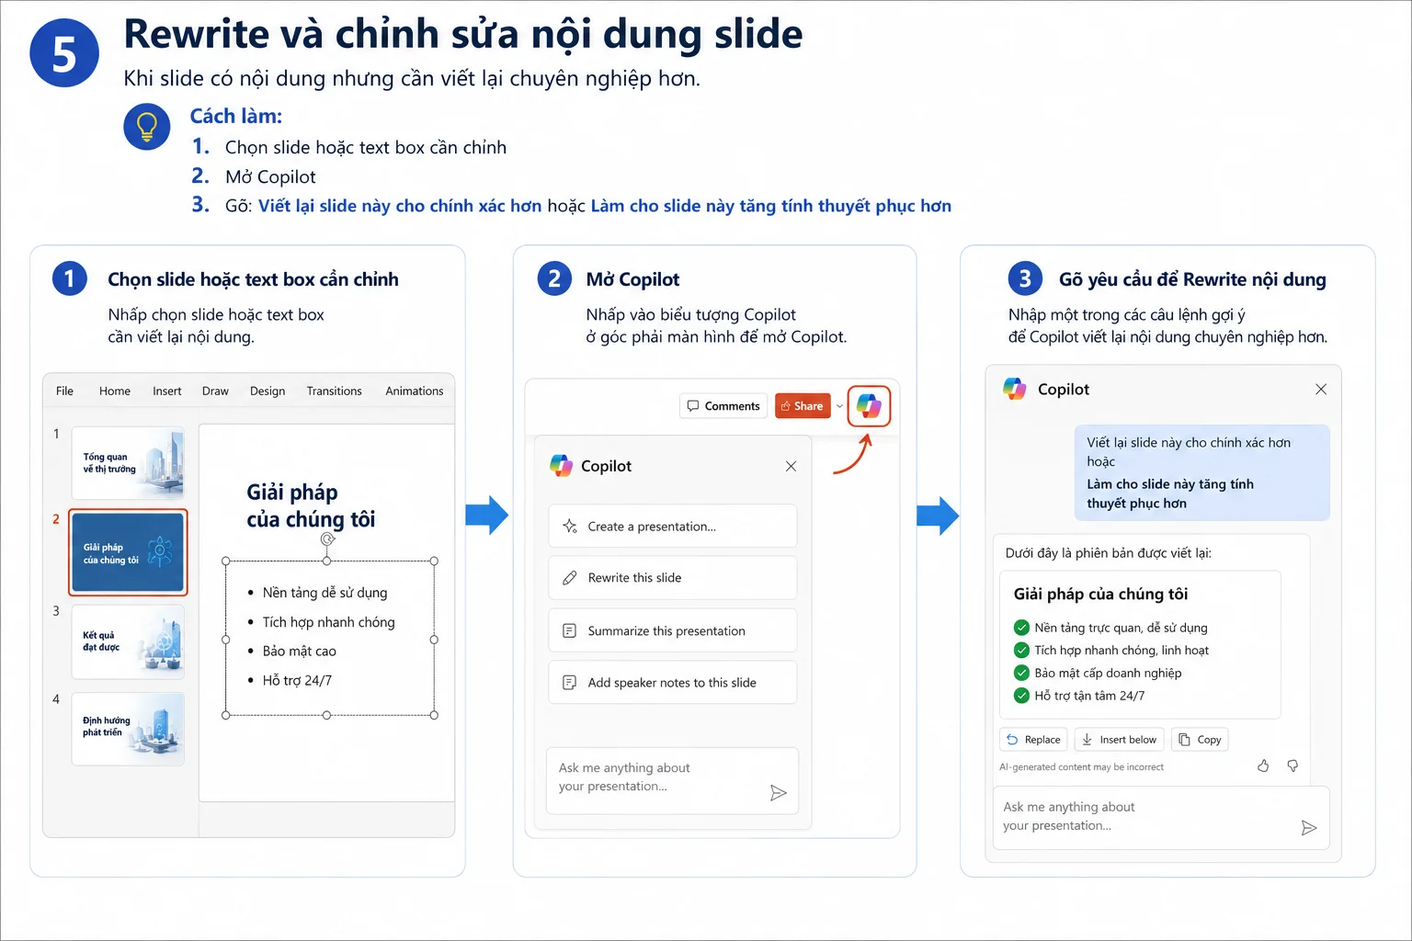The image size is (1412, 941).
Task: Give thumbs down feedback
Action: click(1292, 765)
